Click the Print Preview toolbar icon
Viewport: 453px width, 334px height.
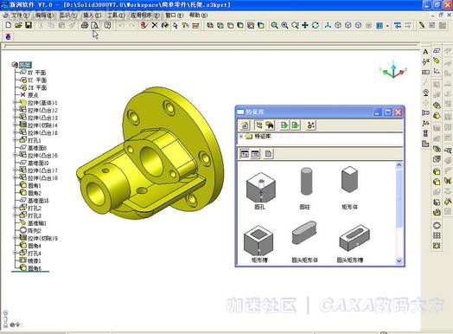95,25
